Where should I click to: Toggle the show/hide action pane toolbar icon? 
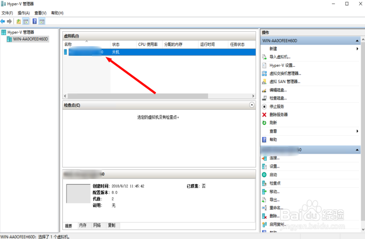click(42, 22)
